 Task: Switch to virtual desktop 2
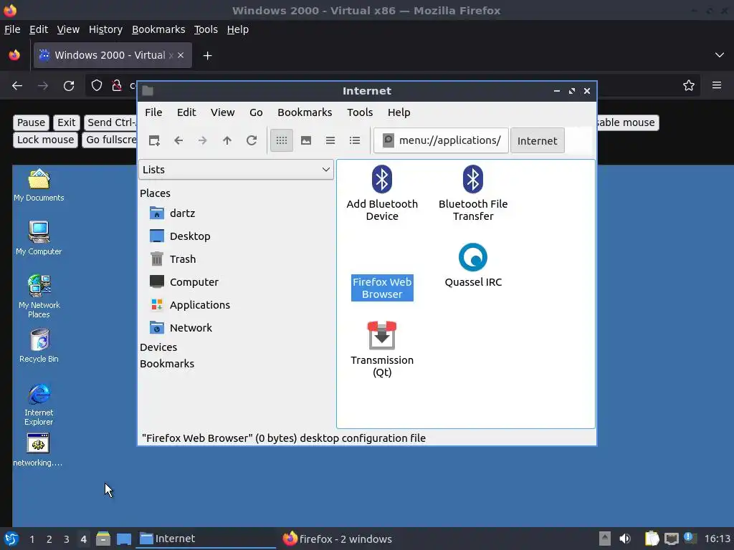(x=49, y=539)
